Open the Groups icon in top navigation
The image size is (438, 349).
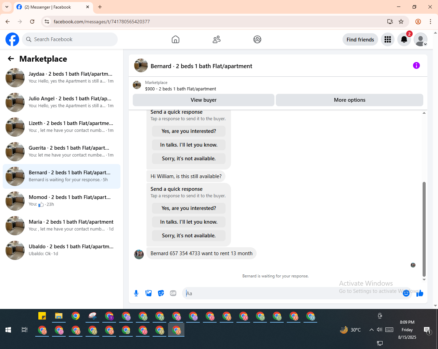(x=257, y=39)
